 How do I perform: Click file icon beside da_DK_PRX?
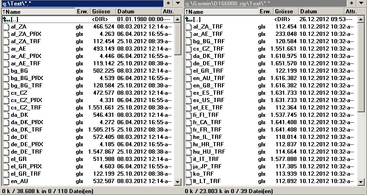tap(6, 122)
